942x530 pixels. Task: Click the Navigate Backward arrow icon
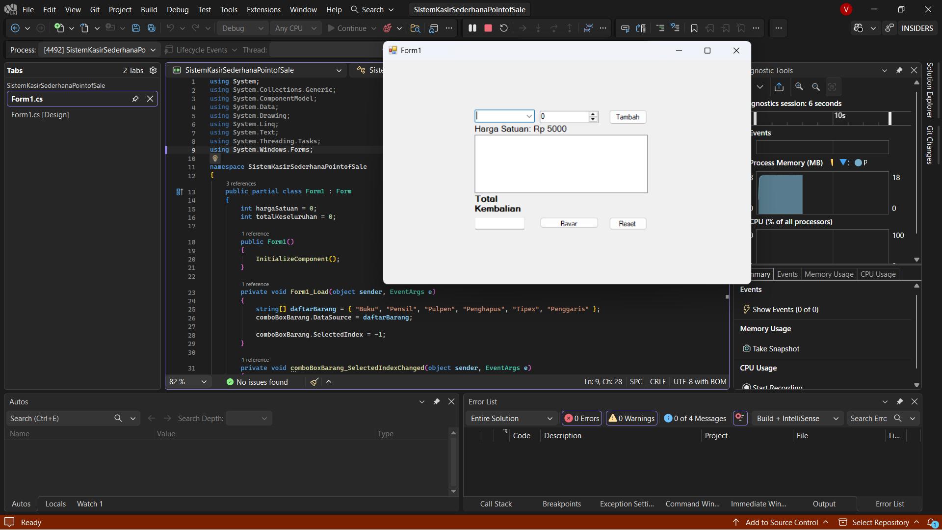coord(15,28)
